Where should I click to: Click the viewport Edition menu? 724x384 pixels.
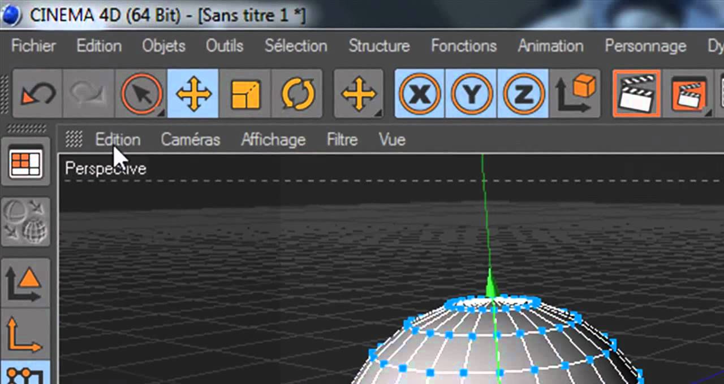118,139
